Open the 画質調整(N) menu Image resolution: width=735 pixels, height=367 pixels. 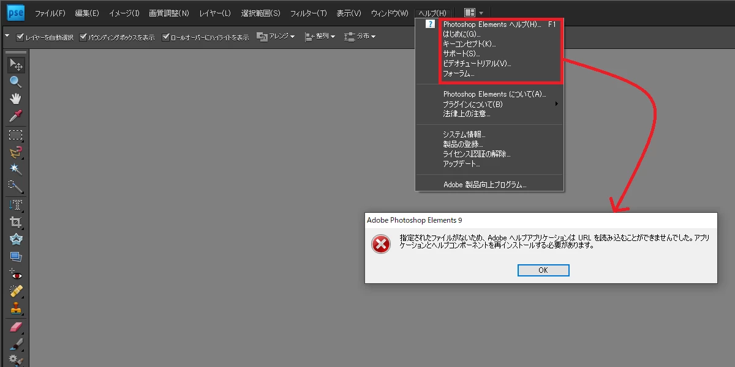click(x=169, y=13)
